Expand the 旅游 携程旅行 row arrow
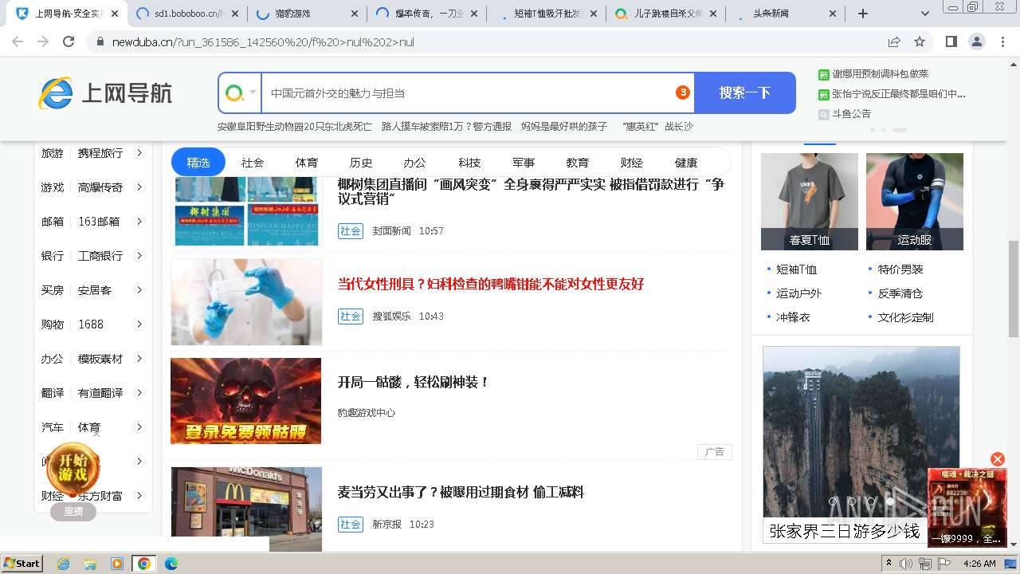This screenshot has width=1020, height=574. point(139,153)
